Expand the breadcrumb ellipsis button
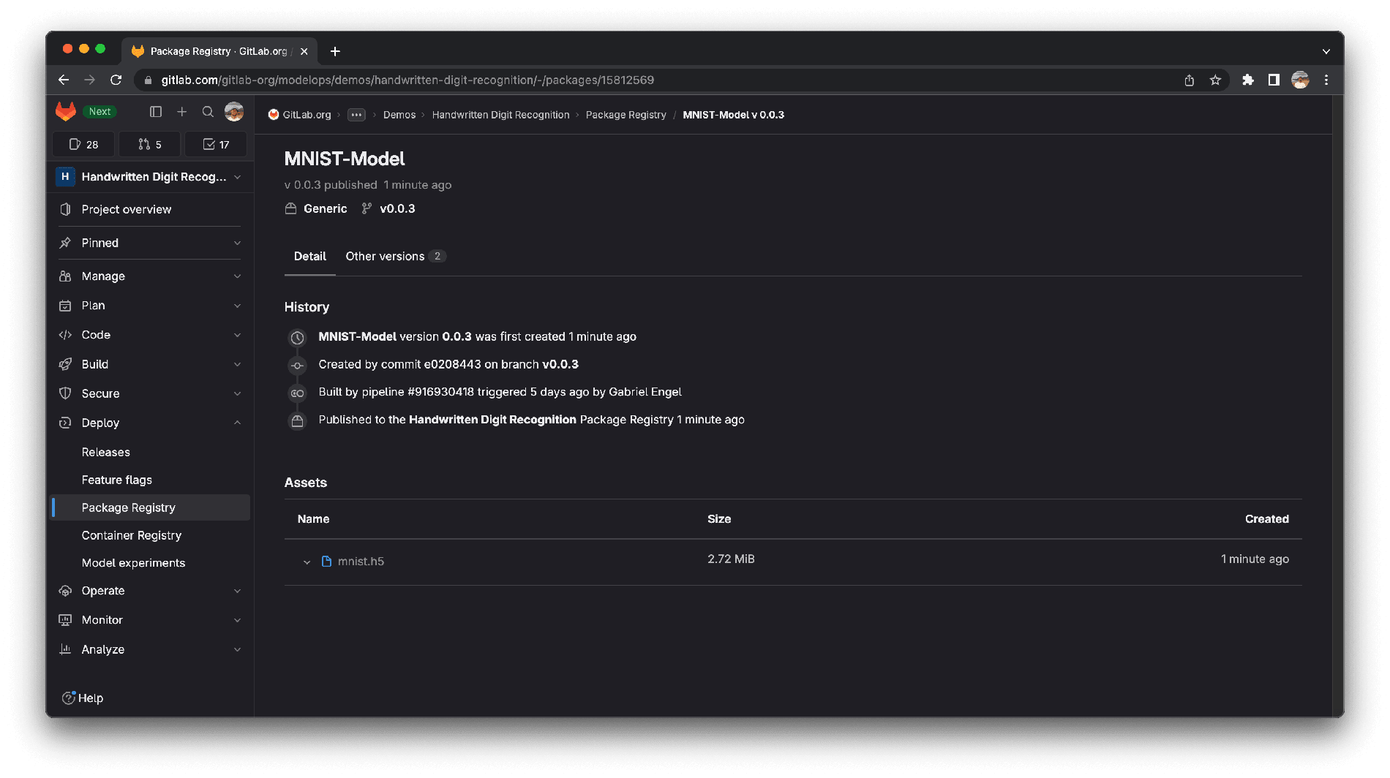 click(x=356, y=115)
